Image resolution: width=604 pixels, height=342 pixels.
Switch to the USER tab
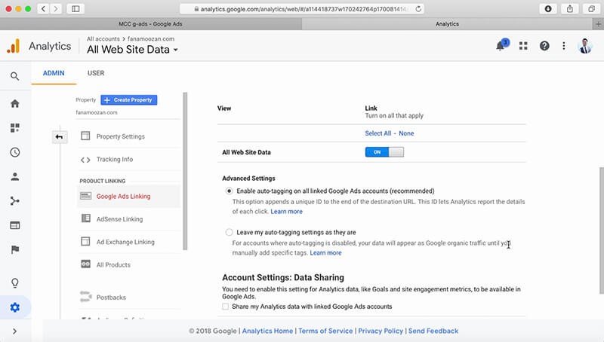tap(96, 73)
